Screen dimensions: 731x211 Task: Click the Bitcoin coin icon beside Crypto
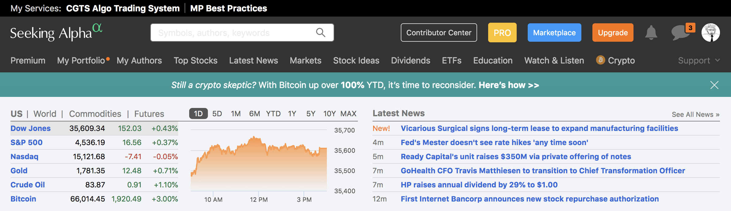600,60
